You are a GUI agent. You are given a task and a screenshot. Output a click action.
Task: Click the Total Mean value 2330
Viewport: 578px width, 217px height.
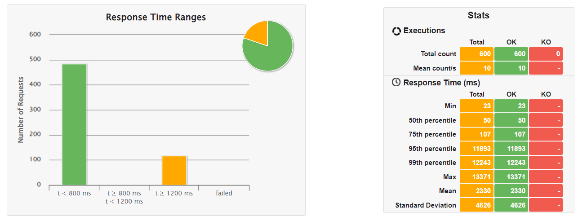476,191
